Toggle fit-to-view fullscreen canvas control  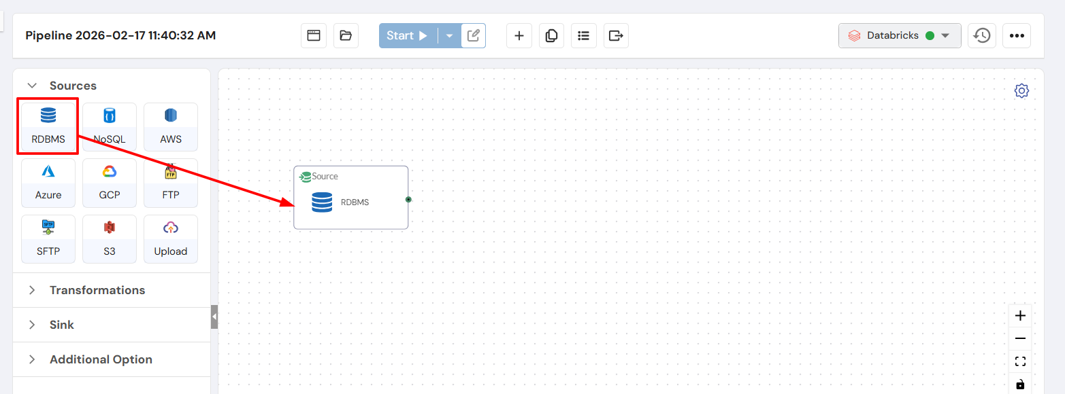pos(1020,361)
